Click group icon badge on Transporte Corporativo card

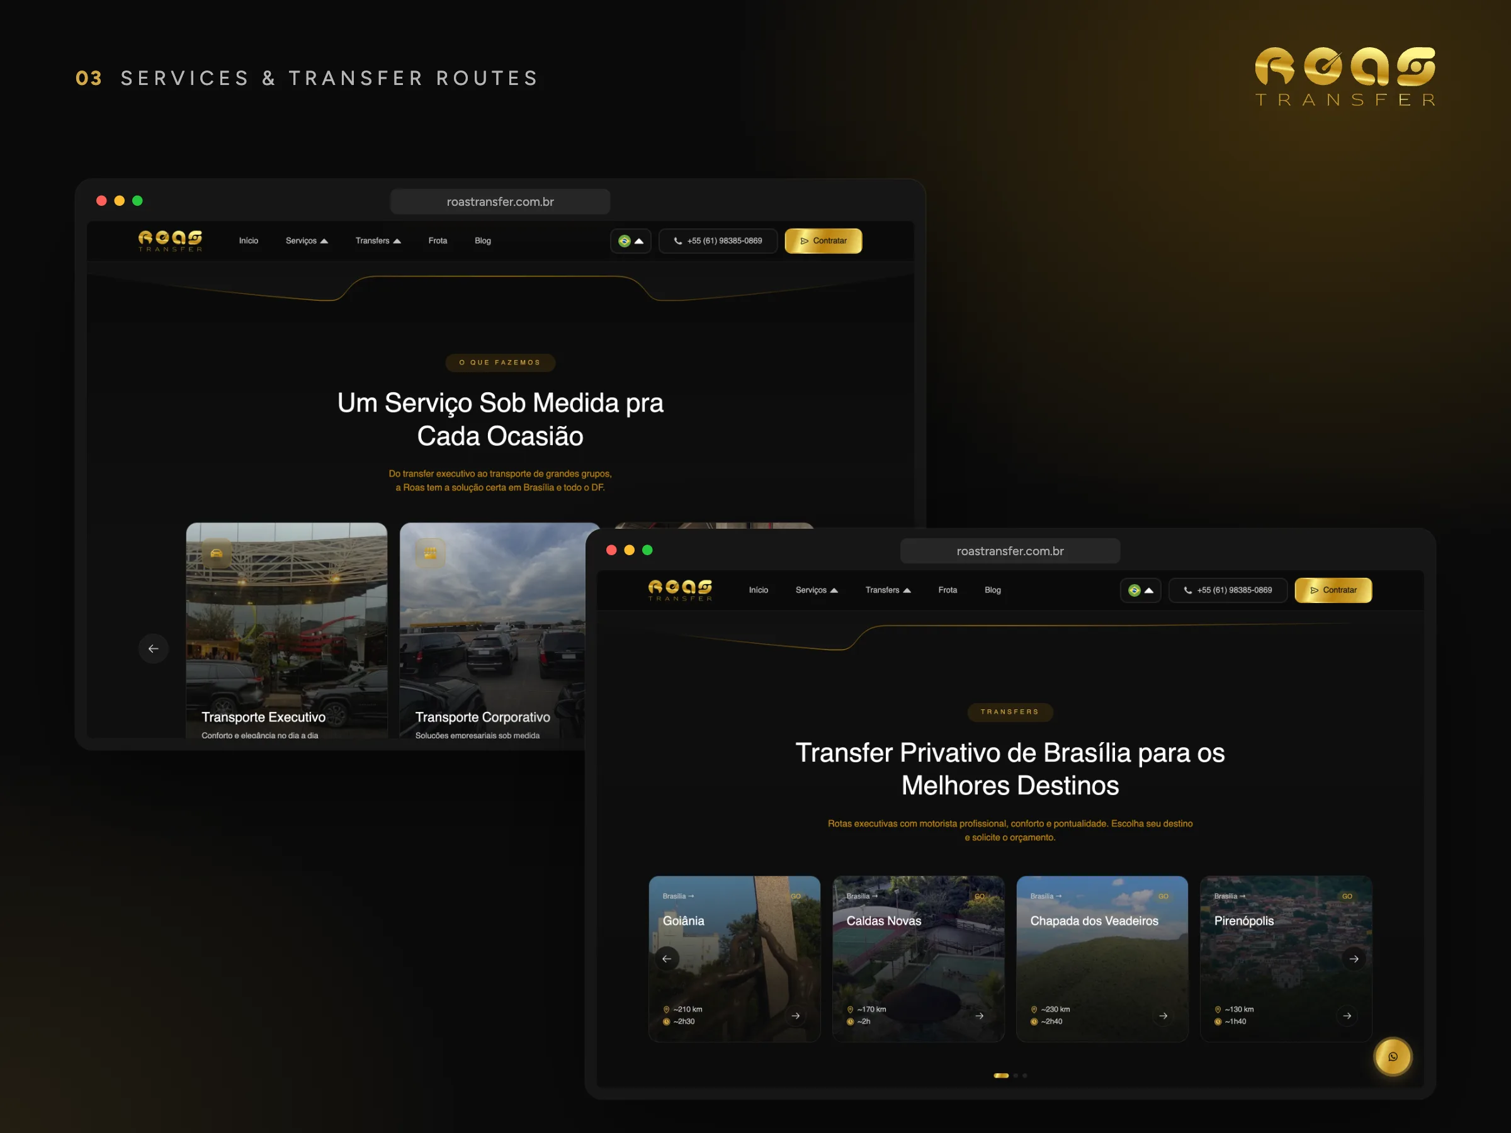pyautogui.click(x=431, y=553)
